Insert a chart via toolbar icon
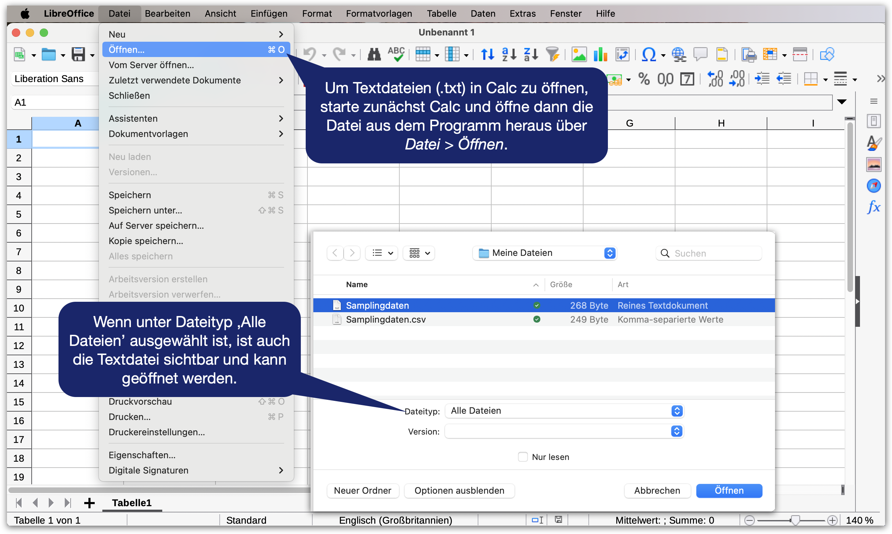Viewport: 892px width, 534px height. tap(600, 55)
